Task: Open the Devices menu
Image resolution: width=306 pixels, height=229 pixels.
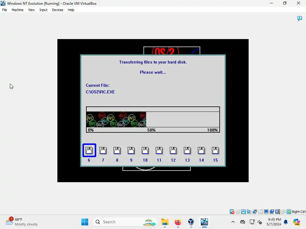Action: tap(58, 10)
